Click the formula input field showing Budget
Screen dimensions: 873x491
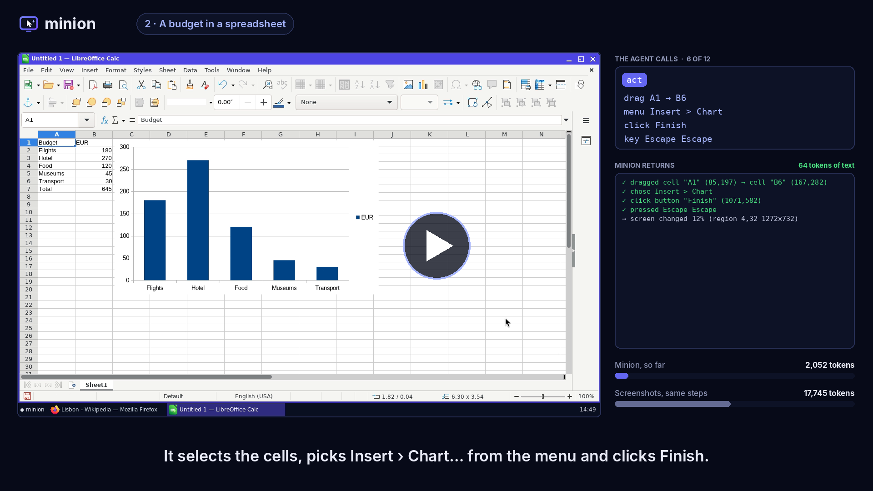[350, 120]
